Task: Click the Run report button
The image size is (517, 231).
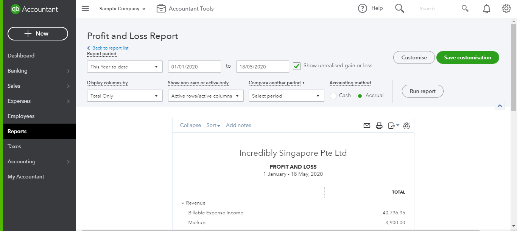Action: point(423,91)
